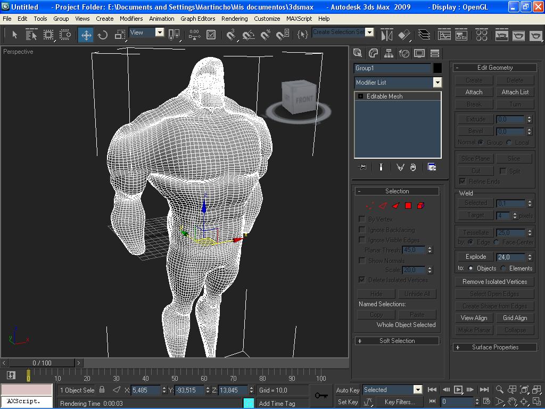545x409 pixels.
Task: Select Polygon sub-object level icon
Action: pyautogui.click(x=408, y=206)
